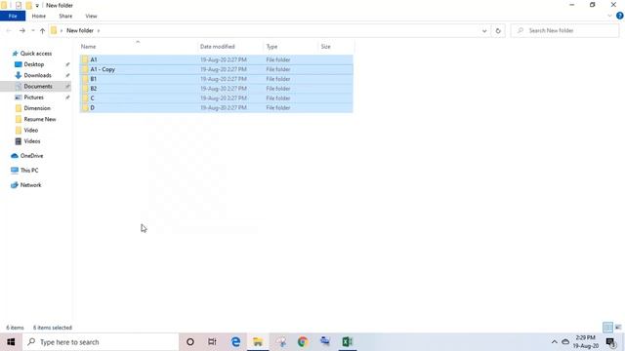
Task: Click the New folder breadcrumb
Action: [80, 30]
